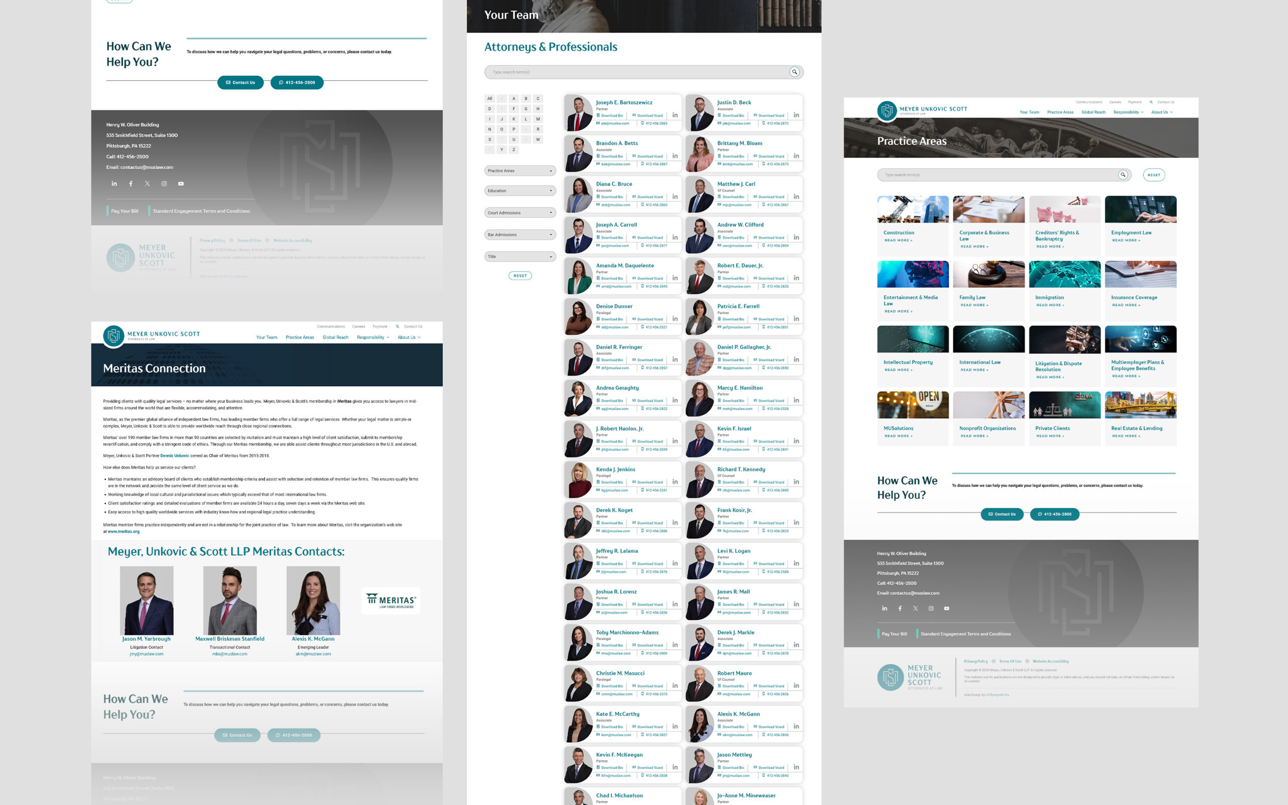Open Global Reach menu on the Meritas Connection page
The height and width of the screenshot is (805, 1288).
click(x=335, y=337)
